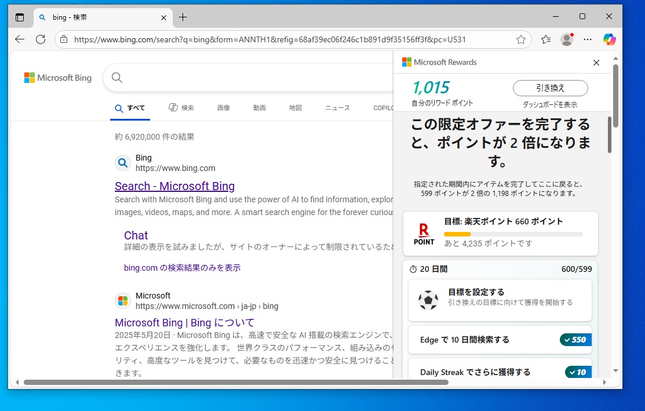Open the Chat sublink
This screenshot has height=411, width=645.
pyautogui.click(x=136, y=235)
